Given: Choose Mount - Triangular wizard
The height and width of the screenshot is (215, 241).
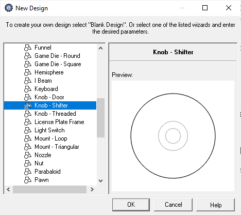Looking at the screenshot, I should [57, 147].
